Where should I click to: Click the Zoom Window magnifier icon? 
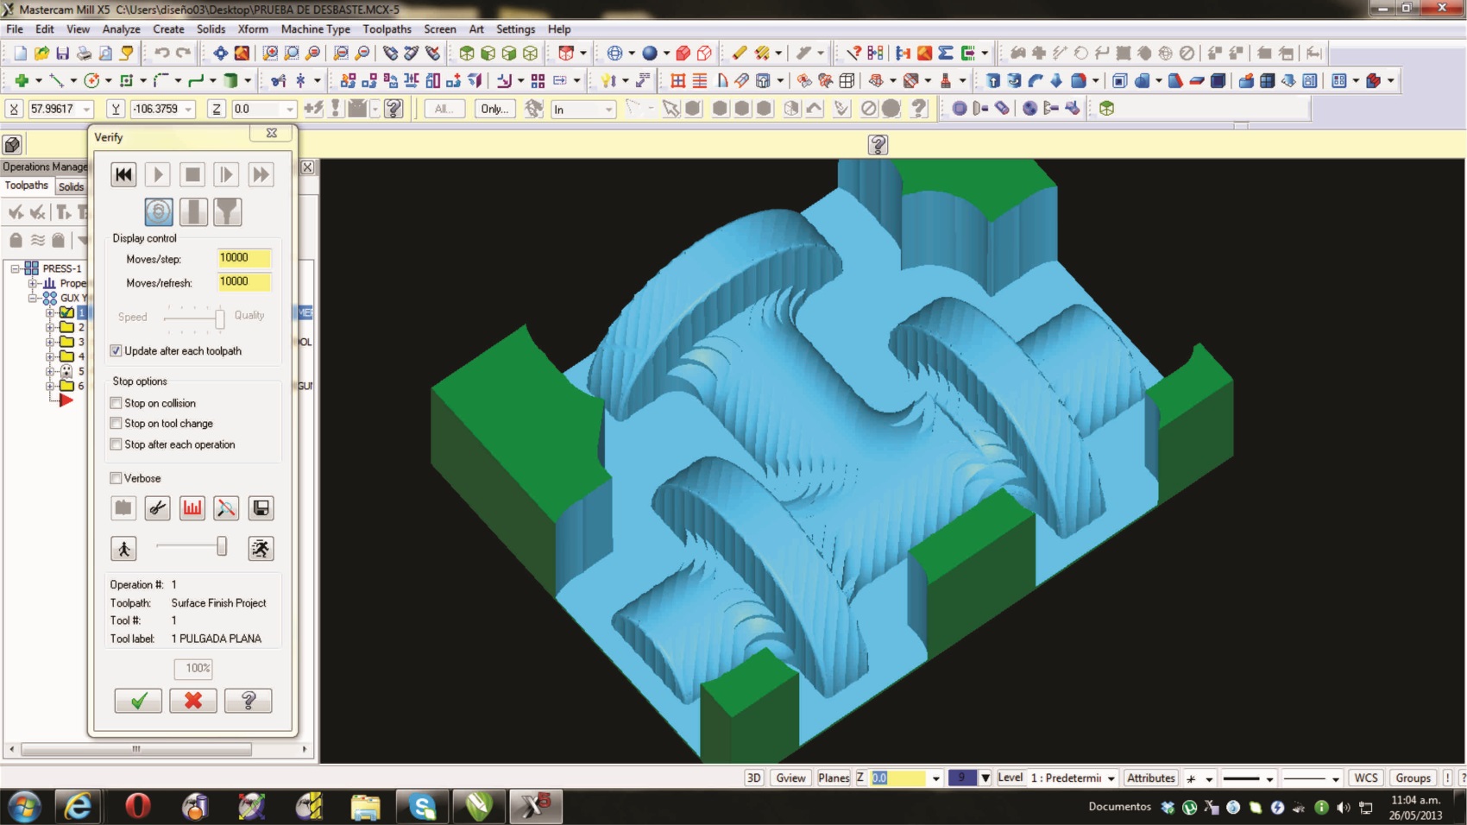click(270, 54)
